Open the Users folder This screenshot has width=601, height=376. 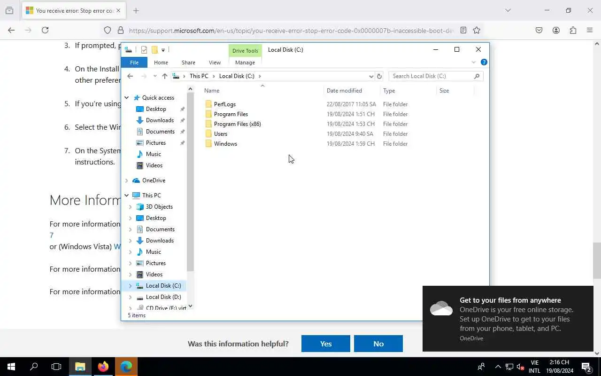point(220,134)
